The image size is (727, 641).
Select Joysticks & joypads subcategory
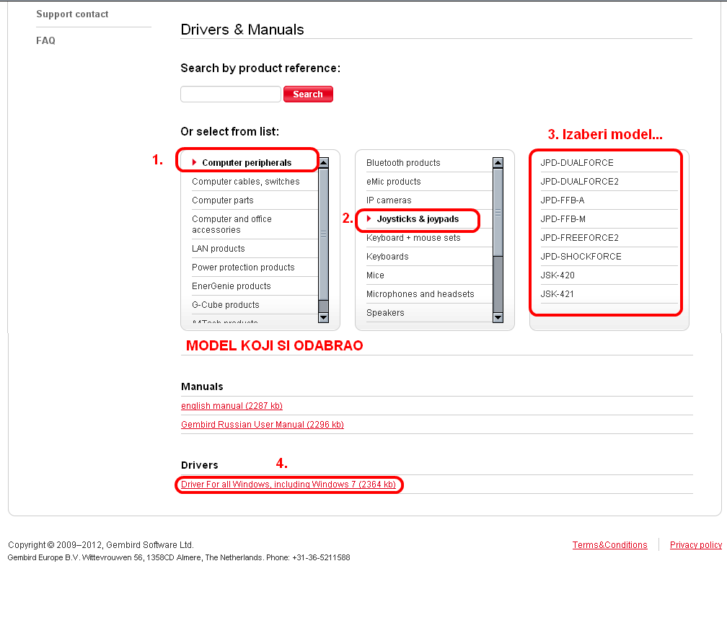point(418,219)
